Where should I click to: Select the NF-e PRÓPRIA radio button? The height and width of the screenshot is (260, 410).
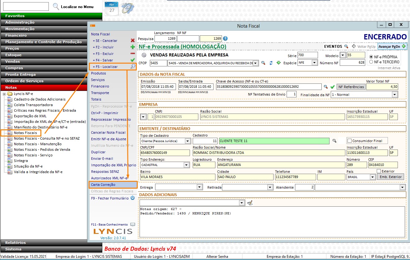371,57
